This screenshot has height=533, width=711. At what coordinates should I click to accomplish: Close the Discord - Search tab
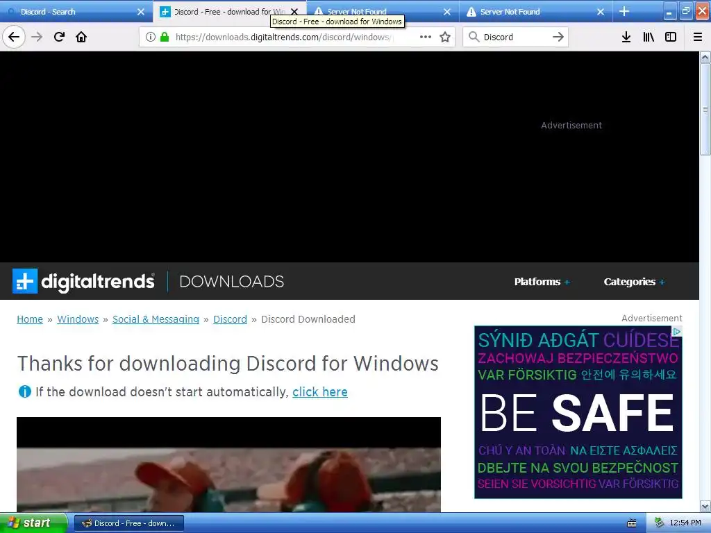point(141,12)
